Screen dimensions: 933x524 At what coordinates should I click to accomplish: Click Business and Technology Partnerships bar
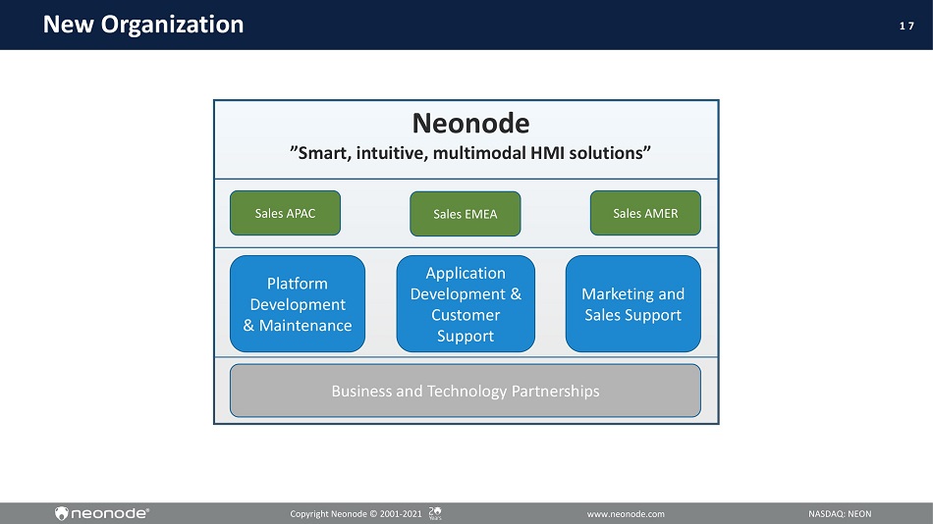[x=466, y=391]
